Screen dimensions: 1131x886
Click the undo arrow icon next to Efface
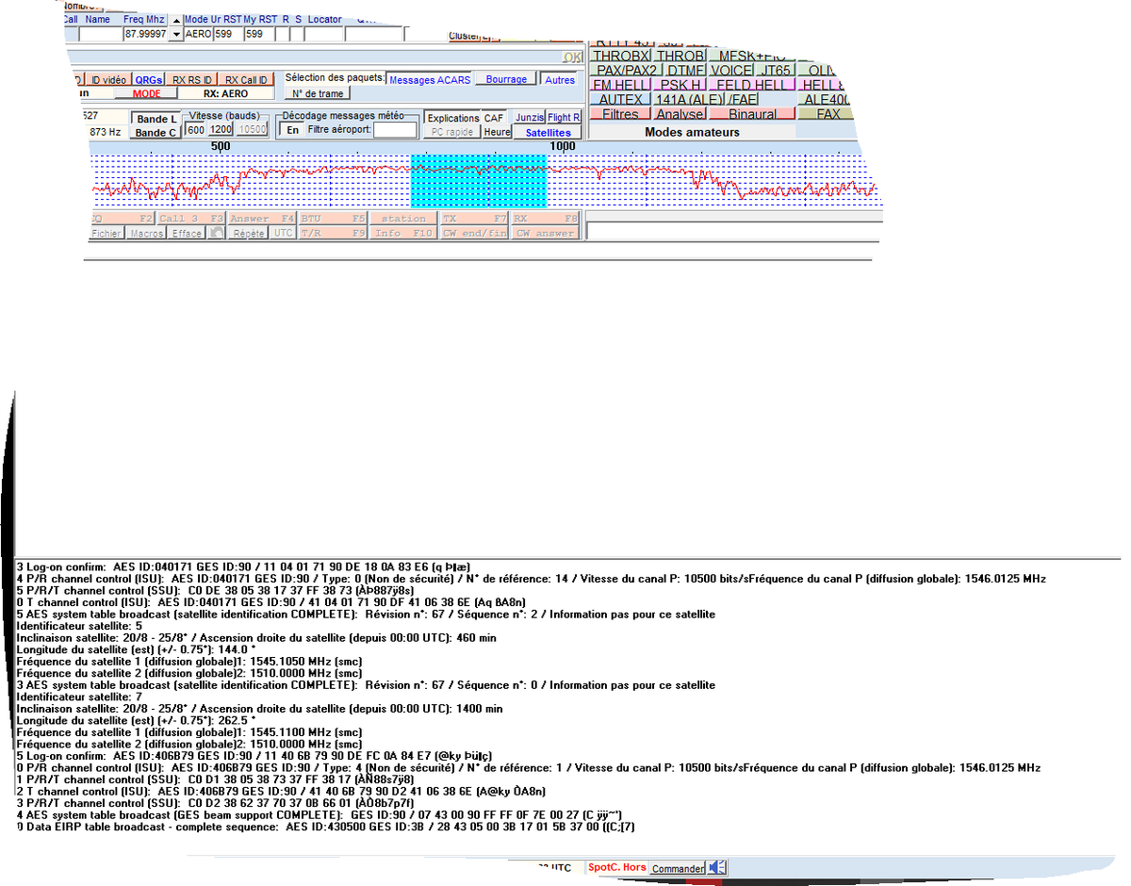216,233
